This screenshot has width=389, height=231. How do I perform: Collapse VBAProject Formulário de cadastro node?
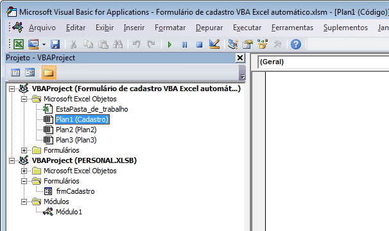pyautogui.click(x=12, y=89)
